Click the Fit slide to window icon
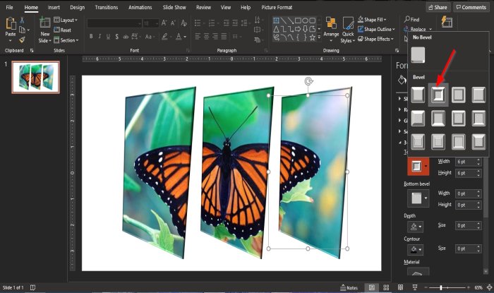 pyautogui.click(x=488, y=287)
